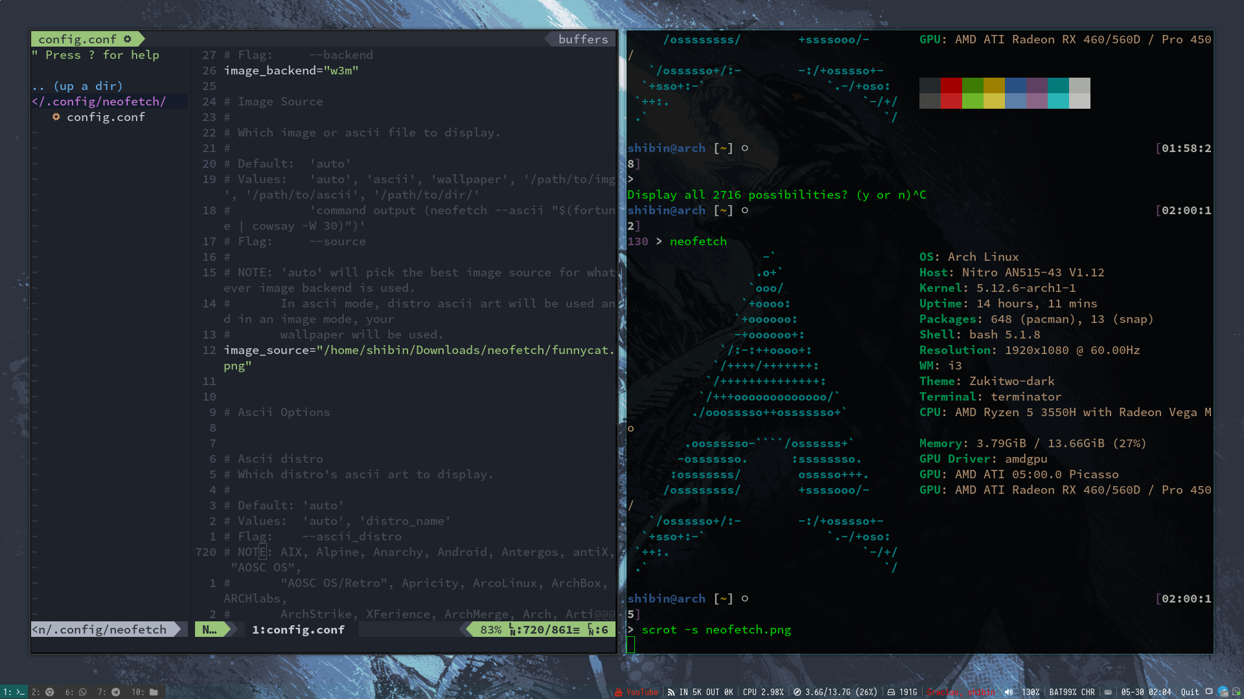
Task: Open Telegram on workspace 7
Action: (x=116, y=692)
